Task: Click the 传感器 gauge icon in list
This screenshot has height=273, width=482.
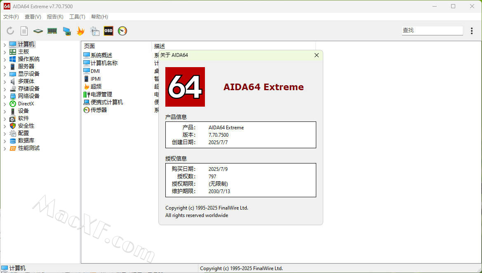Action: (x=86, y=110)
